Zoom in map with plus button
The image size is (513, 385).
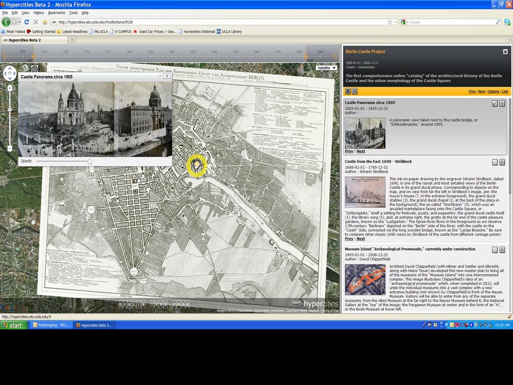[10, 88]
